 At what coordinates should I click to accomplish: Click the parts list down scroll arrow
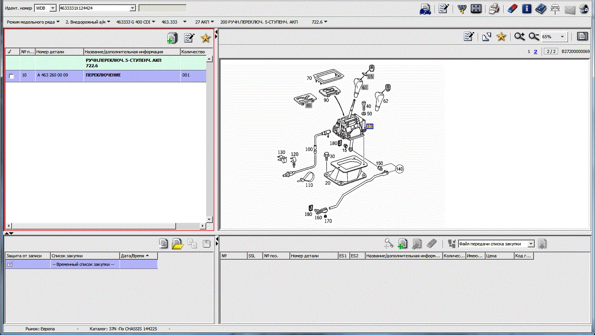[209, 219]
